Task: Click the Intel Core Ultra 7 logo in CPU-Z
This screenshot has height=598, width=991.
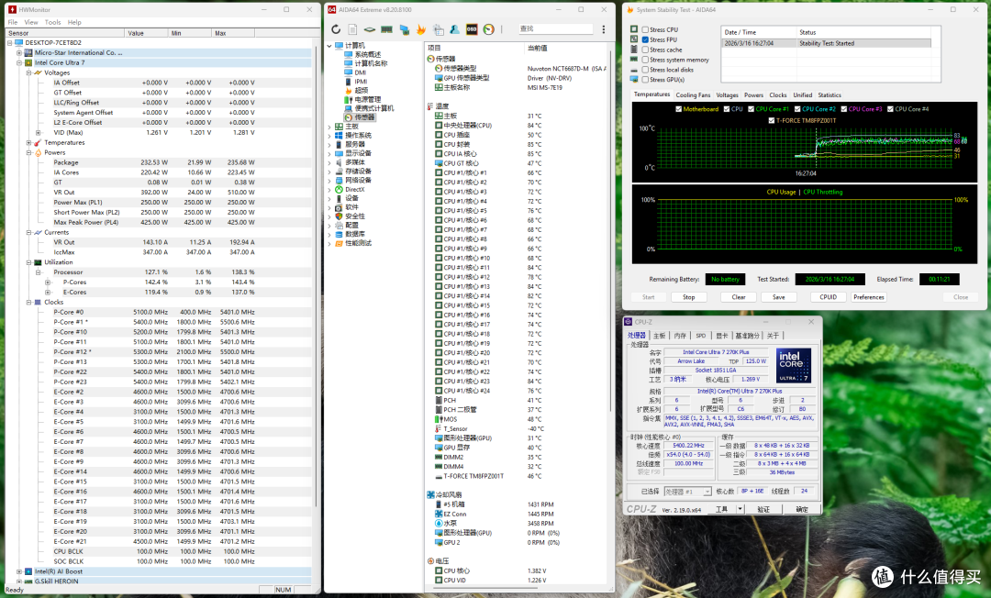Action: (x=793, y=366)
